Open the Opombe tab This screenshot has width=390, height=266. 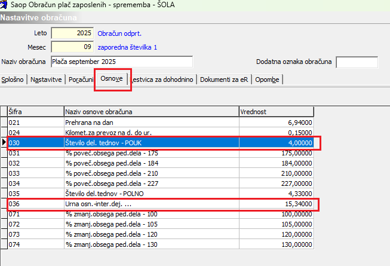(x=267, y=80)
